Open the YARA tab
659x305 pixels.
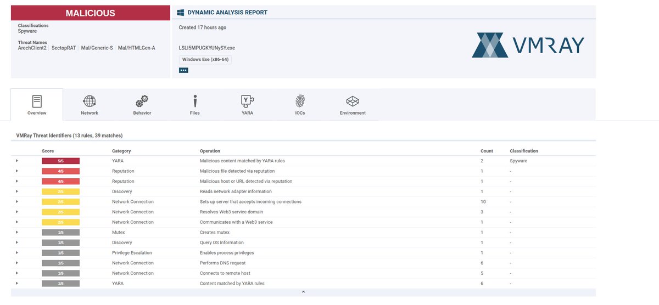point(247,104)
